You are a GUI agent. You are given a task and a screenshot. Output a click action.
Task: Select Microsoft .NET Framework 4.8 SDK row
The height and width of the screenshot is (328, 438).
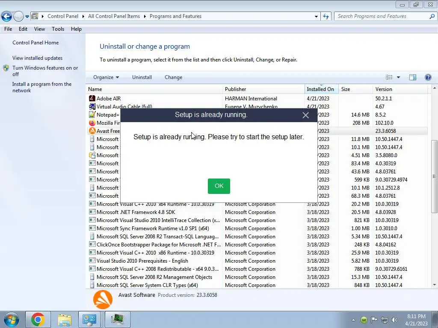coord(257,212)
